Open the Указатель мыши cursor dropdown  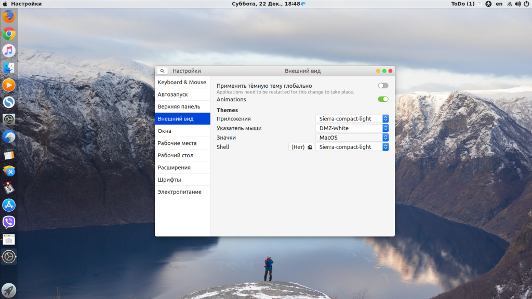coord(352,128)
